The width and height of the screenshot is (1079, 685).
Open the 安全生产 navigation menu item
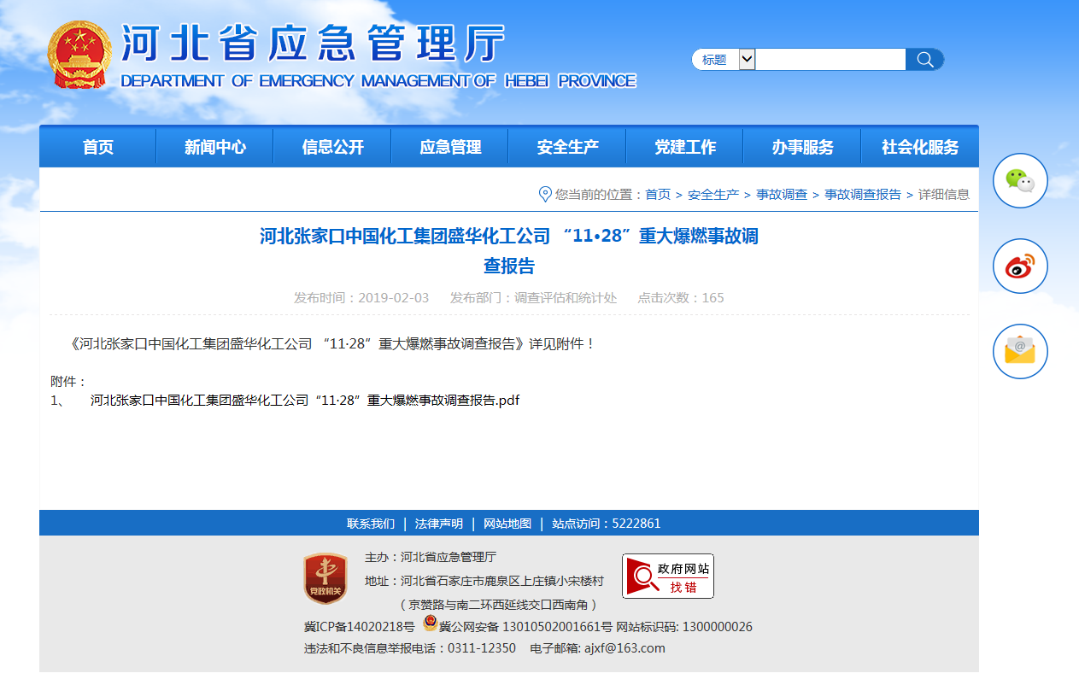tap(568, 147)
